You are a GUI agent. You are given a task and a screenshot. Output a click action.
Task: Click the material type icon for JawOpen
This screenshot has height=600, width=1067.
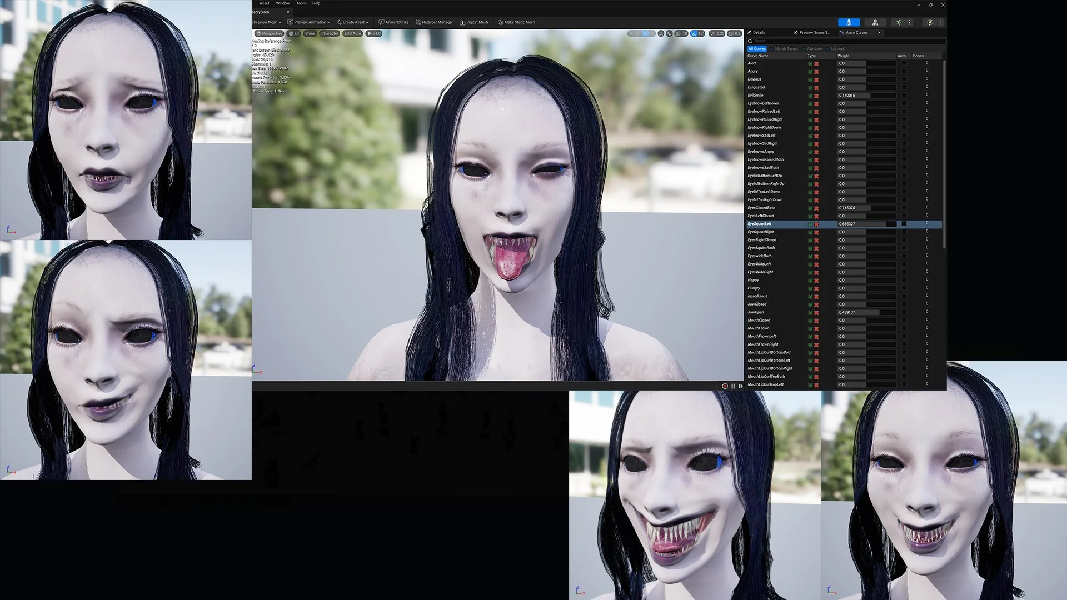click(x=816, y=313)
